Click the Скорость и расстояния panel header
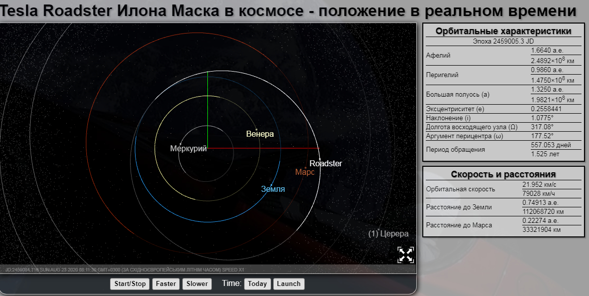589x296 pixels. click(x=503, y=174)
